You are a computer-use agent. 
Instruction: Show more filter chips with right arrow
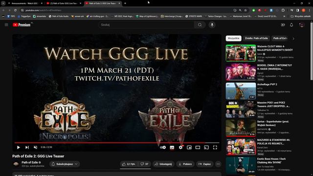(x=293, y=39)
